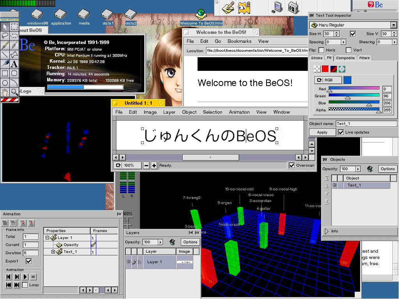Open the RGB color model selector
Viewport: 399px width, 299px height.
pos(328,80)
